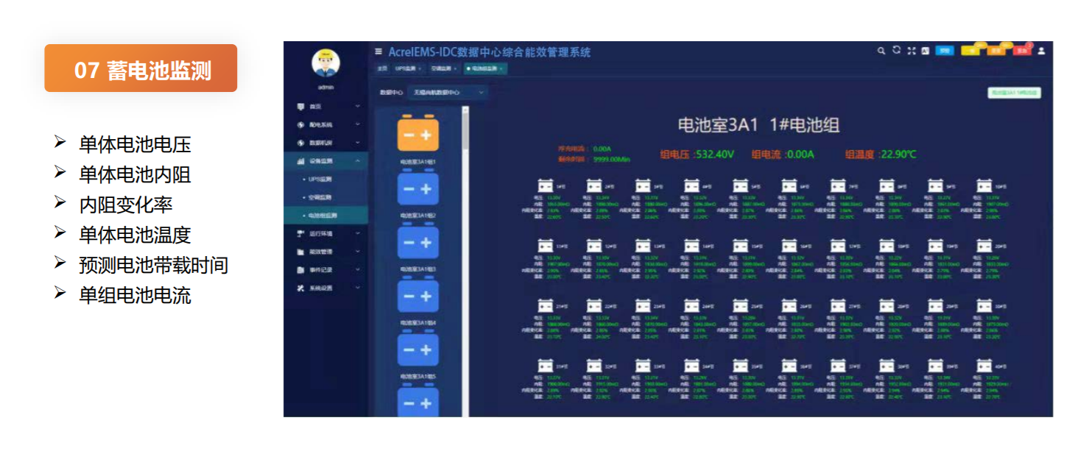Click the 运行环境 icon in the sidebar
Screen dimensions: 1089x465
[x=300, y=234]
